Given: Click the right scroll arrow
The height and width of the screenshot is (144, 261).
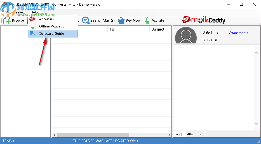Looking at the screenshot, I should [x=169, y=135].
